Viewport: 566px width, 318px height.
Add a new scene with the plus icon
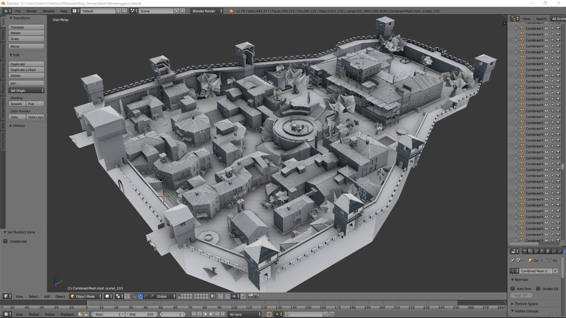177,11
